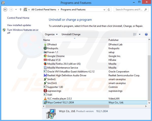The image size is (152, 121).
Task: Select the VLC media player cone icon
Action: click(45, 99)
